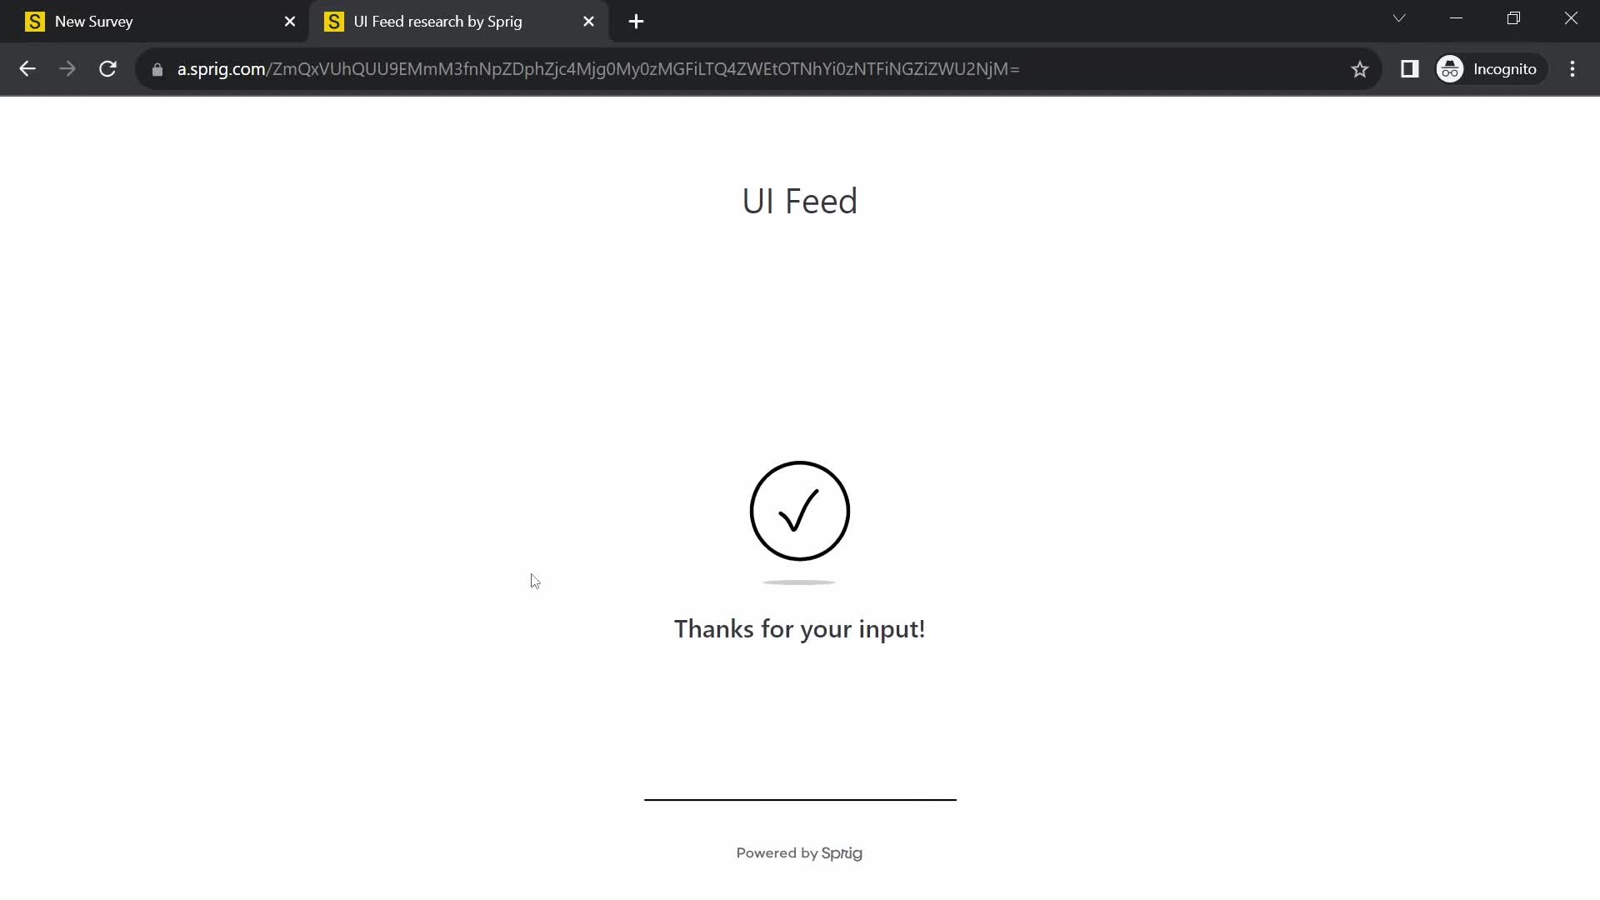The height and width of the screenshot is (900, 1600).
Task: Click the browser back navigation button
Action: coord(27,69)
